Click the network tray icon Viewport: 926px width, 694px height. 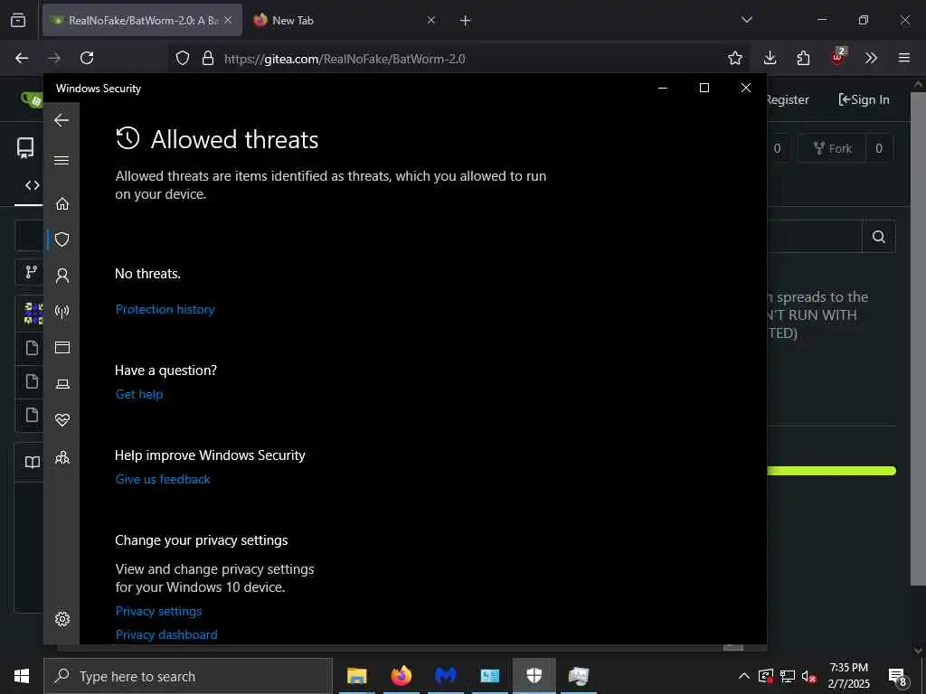click(x=788, y=676)
